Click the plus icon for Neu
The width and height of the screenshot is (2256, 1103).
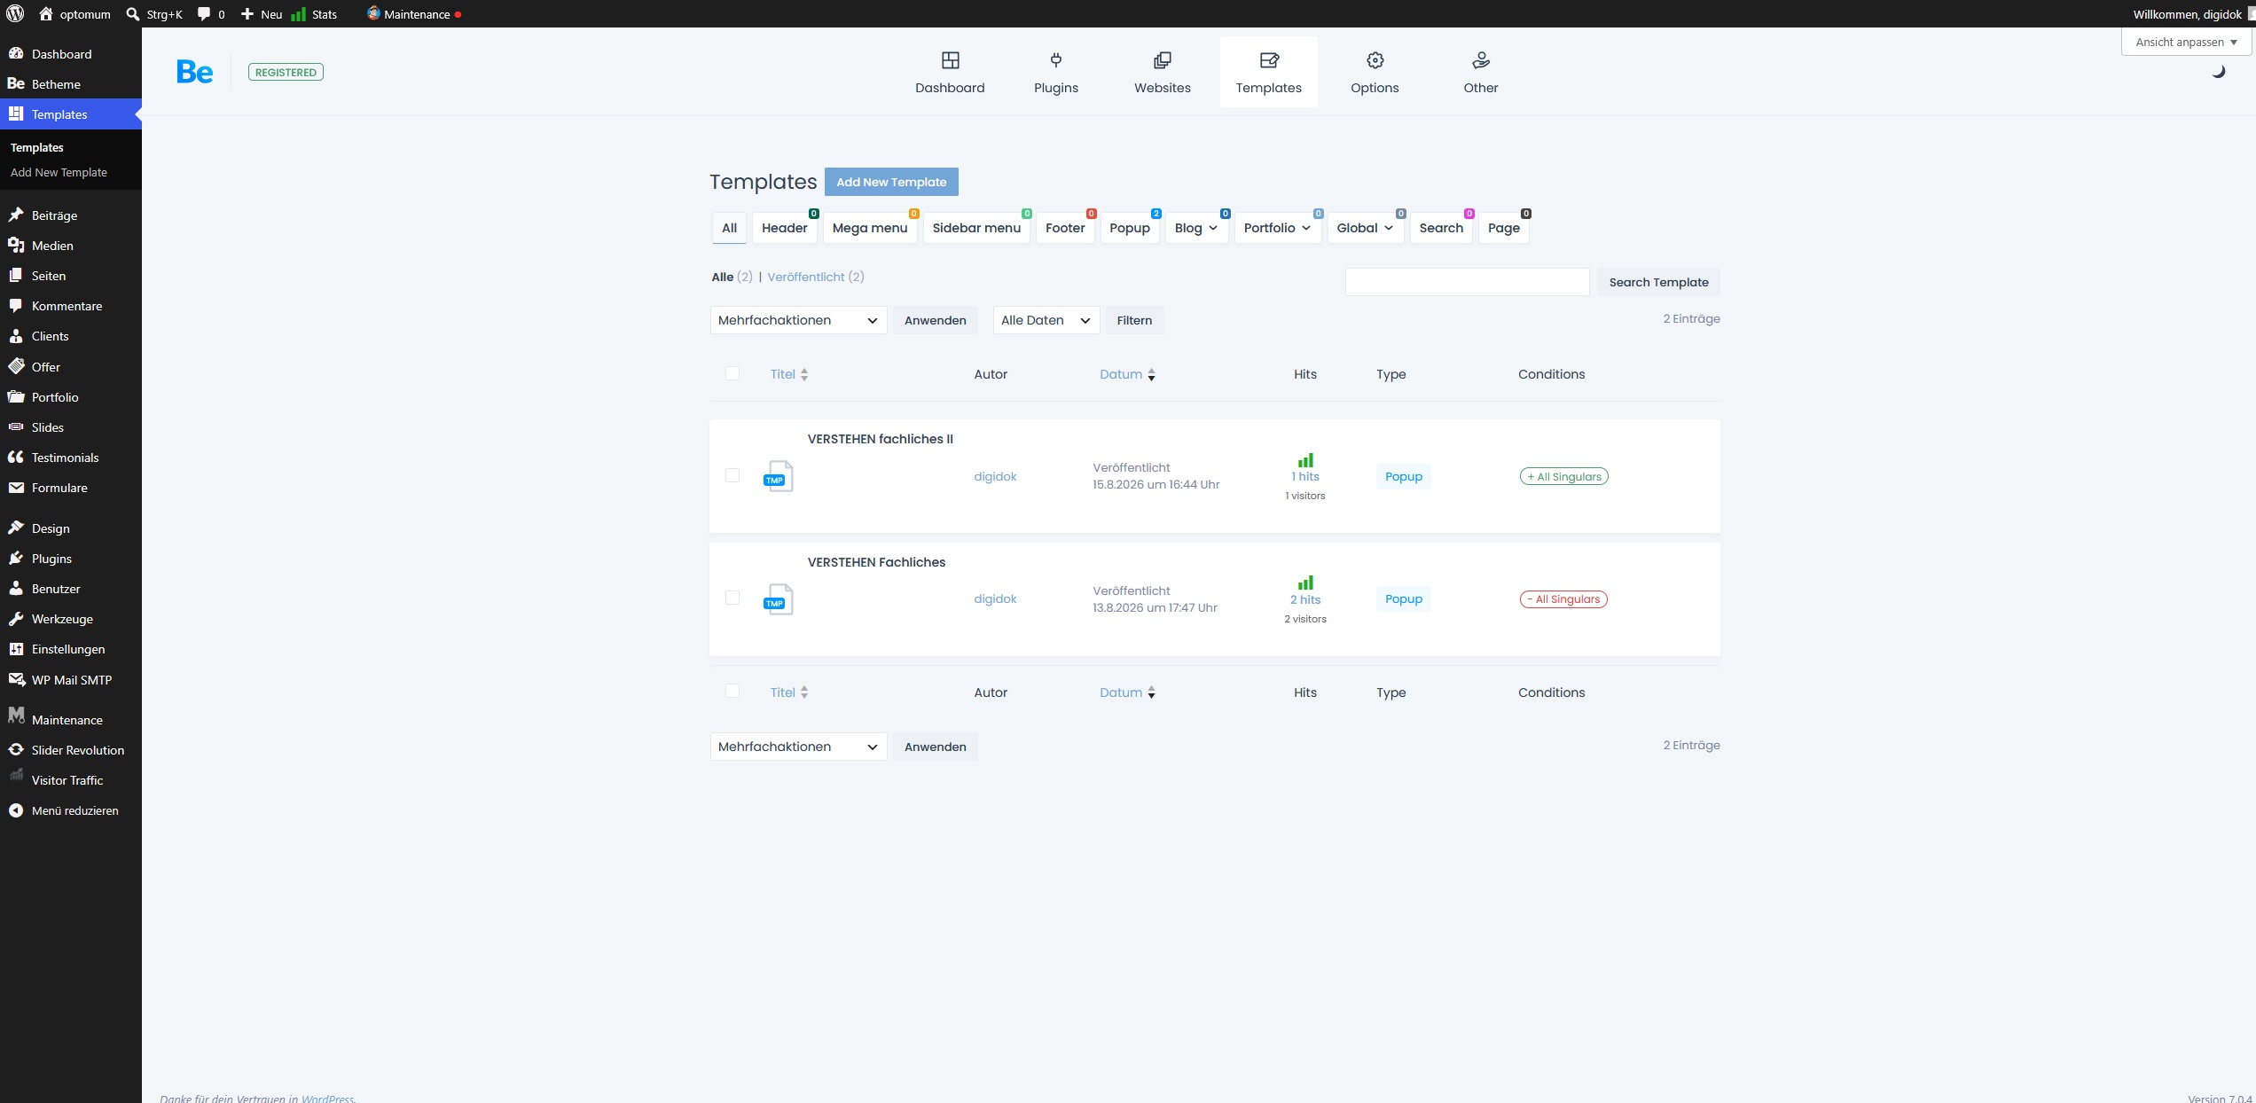click(x=247, y=14)
